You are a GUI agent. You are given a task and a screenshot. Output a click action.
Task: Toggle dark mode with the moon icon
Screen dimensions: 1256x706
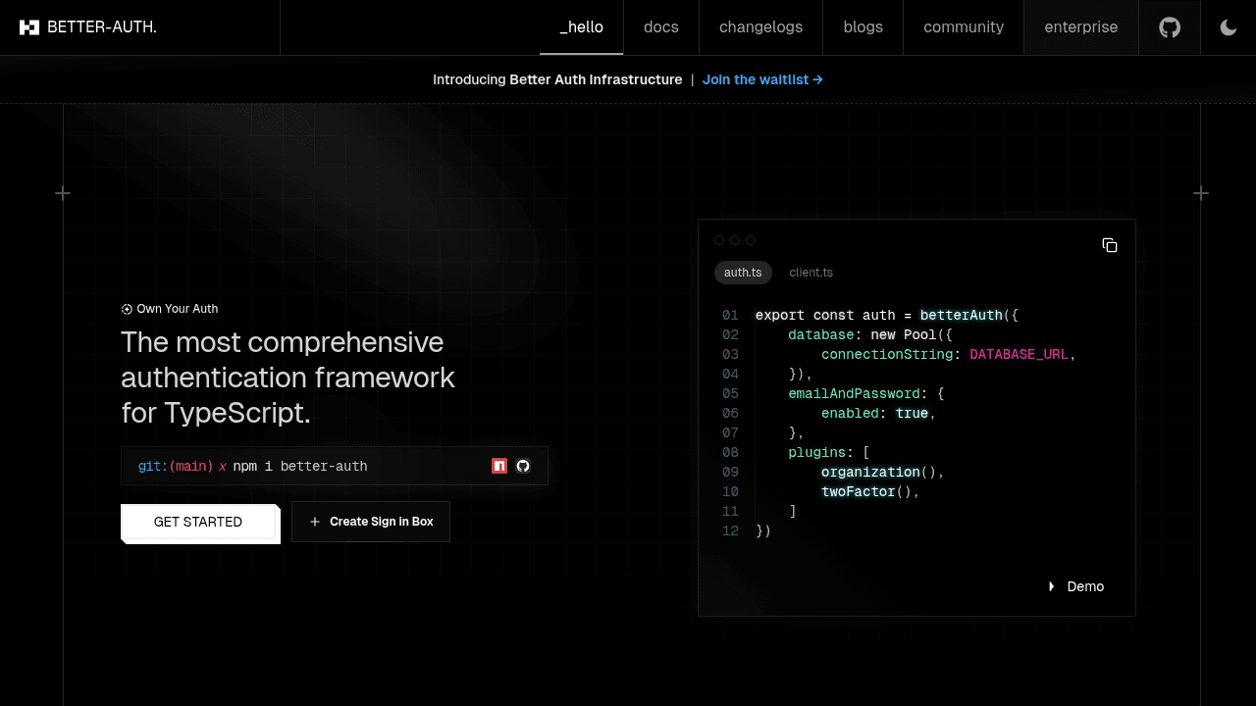pos(1228,26)
